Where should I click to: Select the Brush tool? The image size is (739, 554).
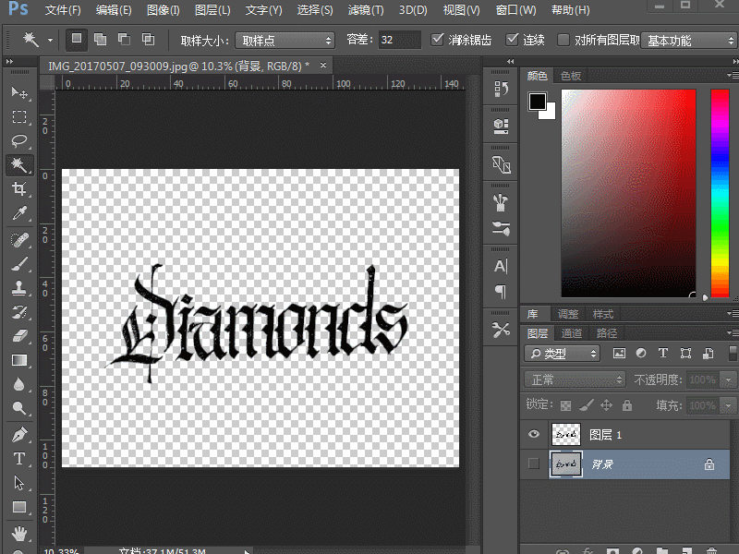18,264
